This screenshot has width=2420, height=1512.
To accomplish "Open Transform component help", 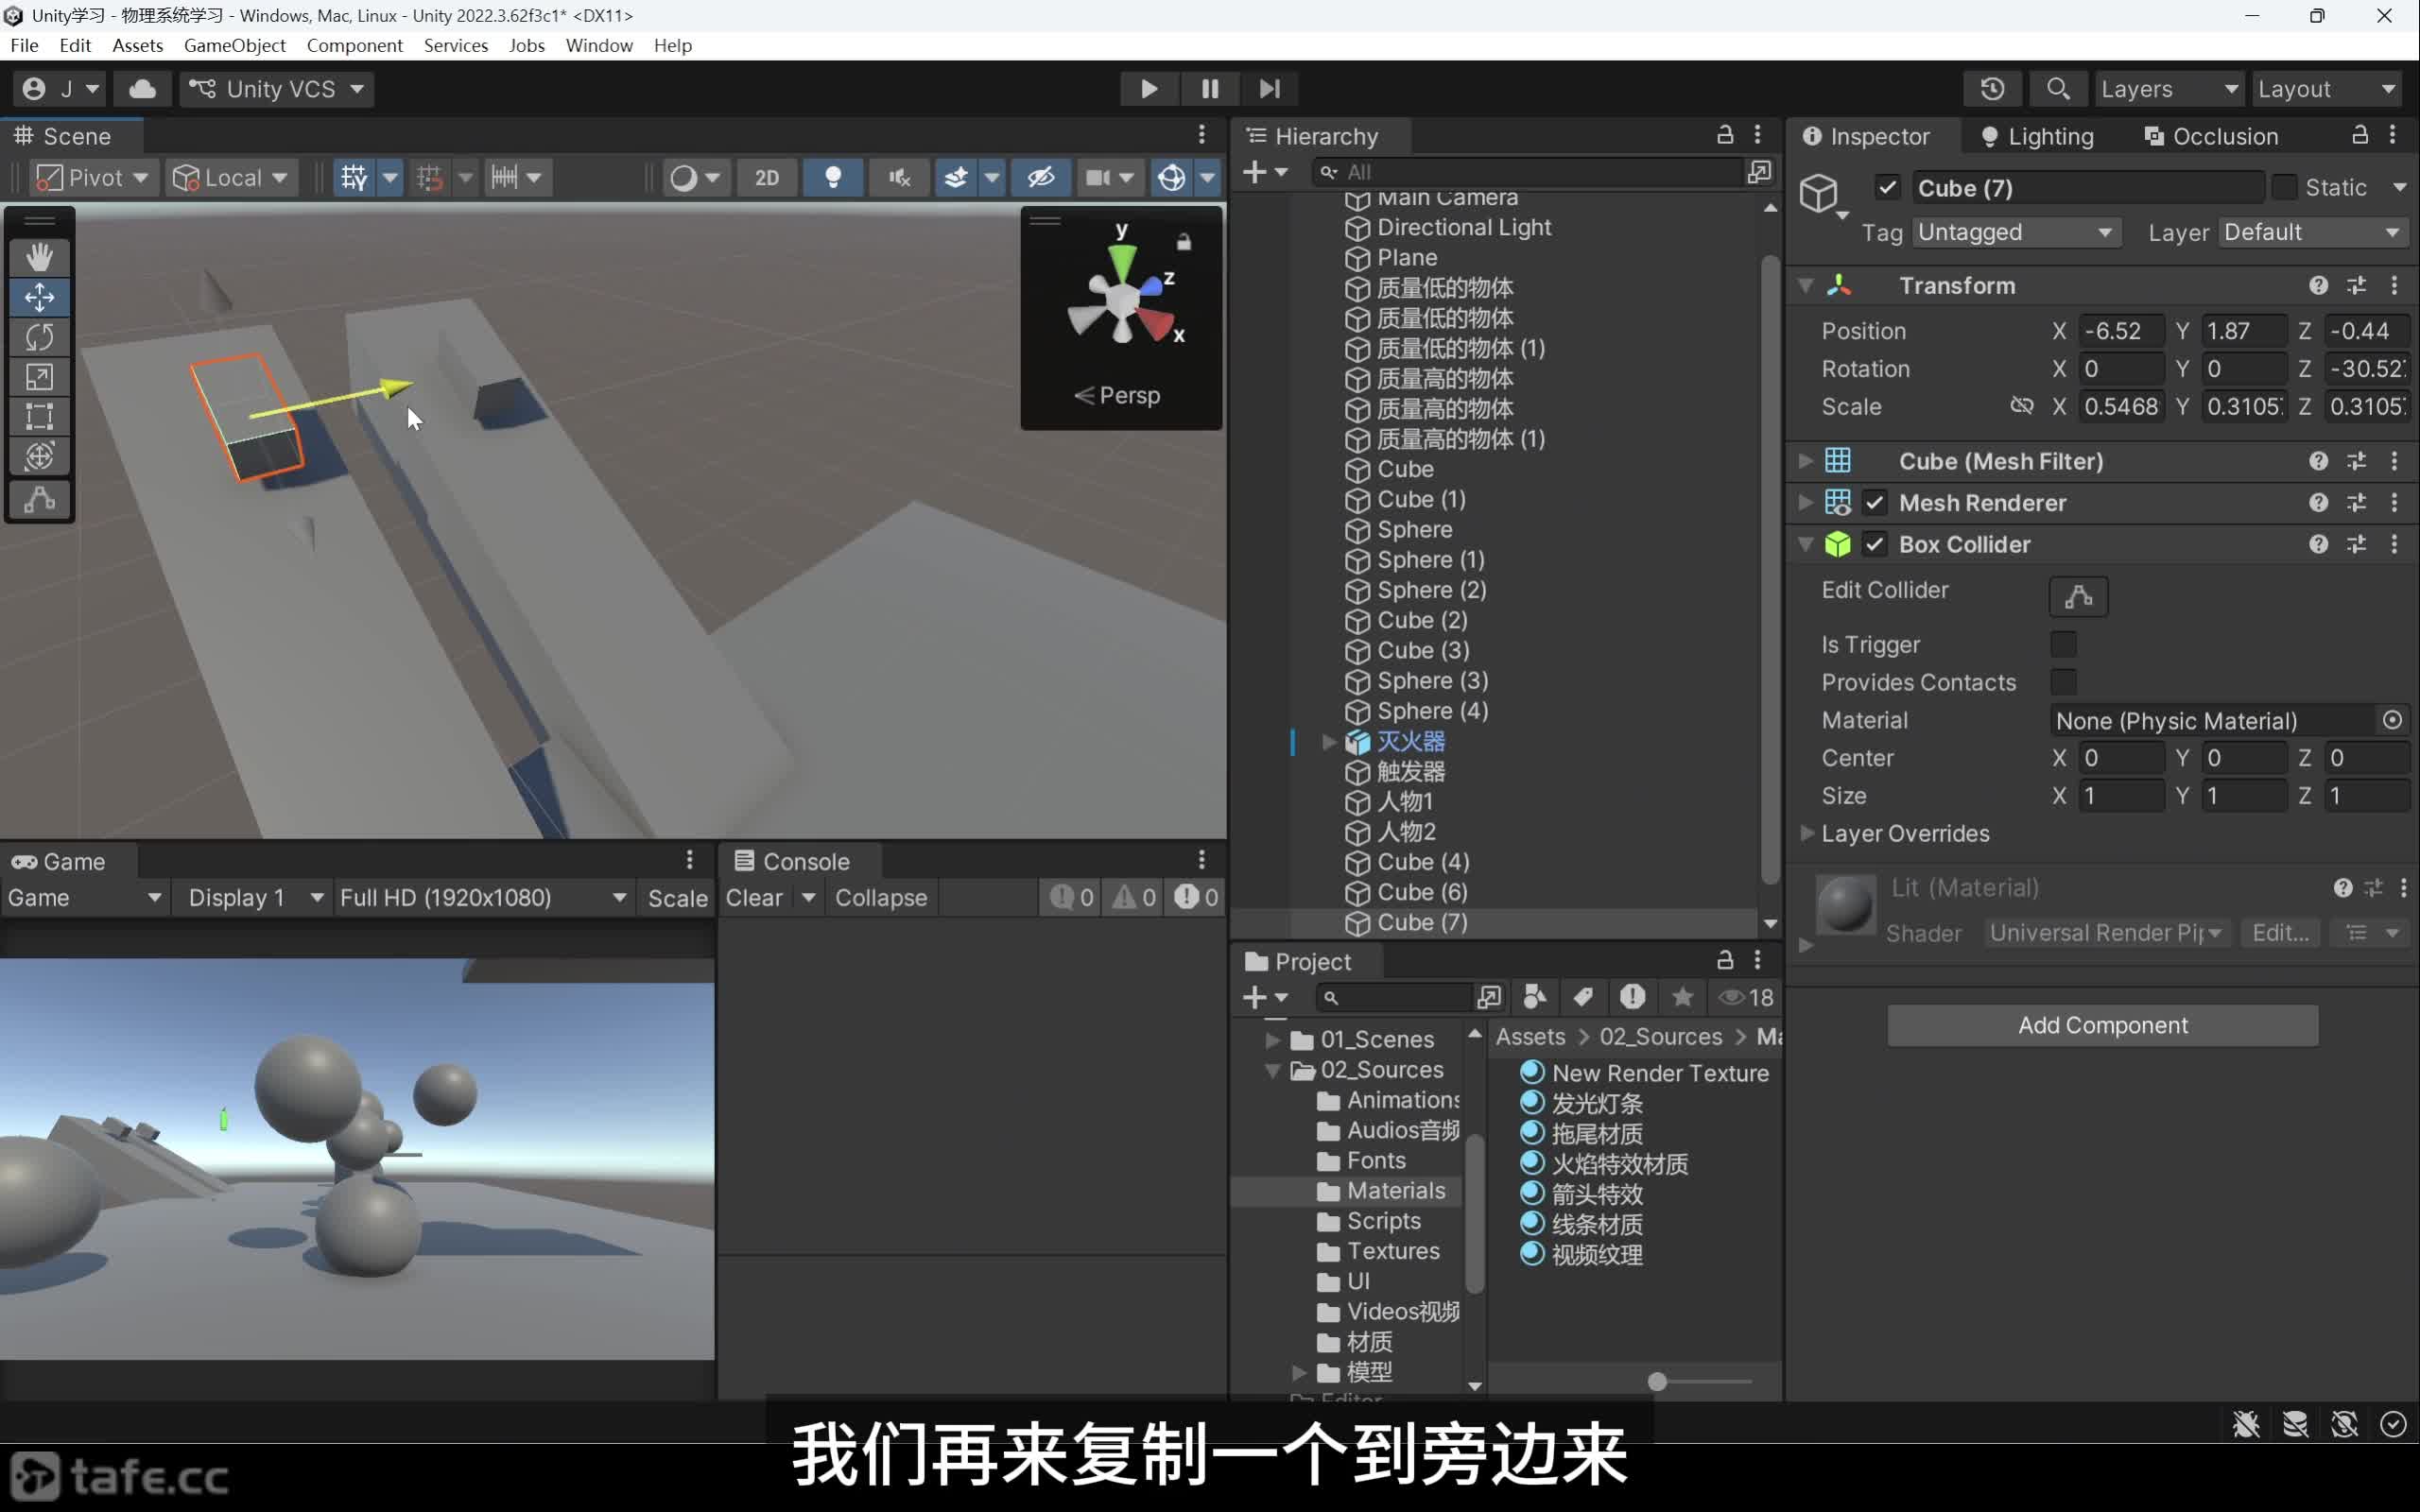I will 2318,286.
